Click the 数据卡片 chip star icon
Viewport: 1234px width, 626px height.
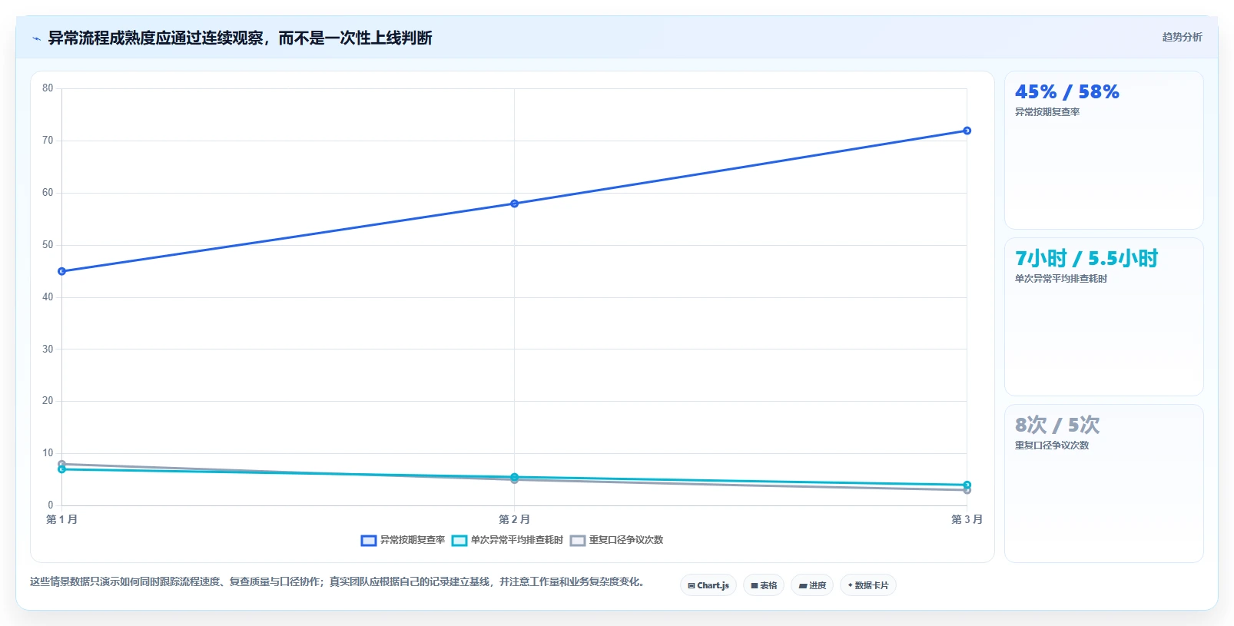point(850,585)
